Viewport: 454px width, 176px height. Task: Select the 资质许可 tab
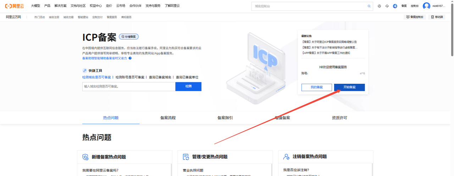click(x=339, y=118)
